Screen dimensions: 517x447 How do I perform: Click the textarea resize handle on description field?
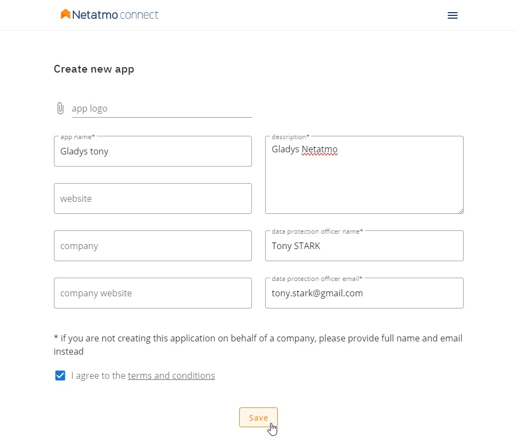(460, 211)
